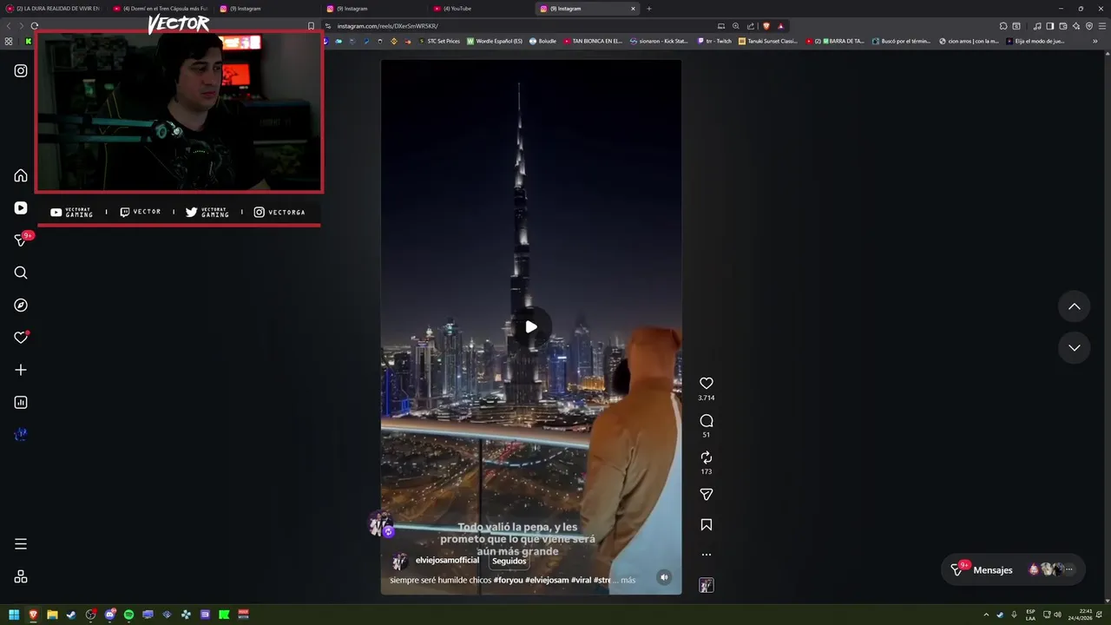Go to previous reel with up chevron
Image resolution: width=1111 pixels, height=625 pixels.
tap(1075, 306)
